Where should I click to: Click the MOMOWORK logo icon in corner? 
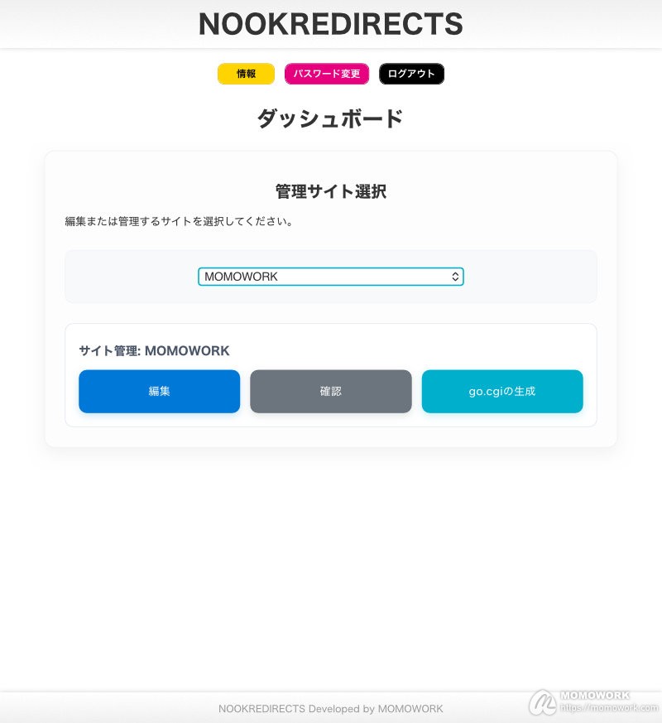tap(543, 703)
